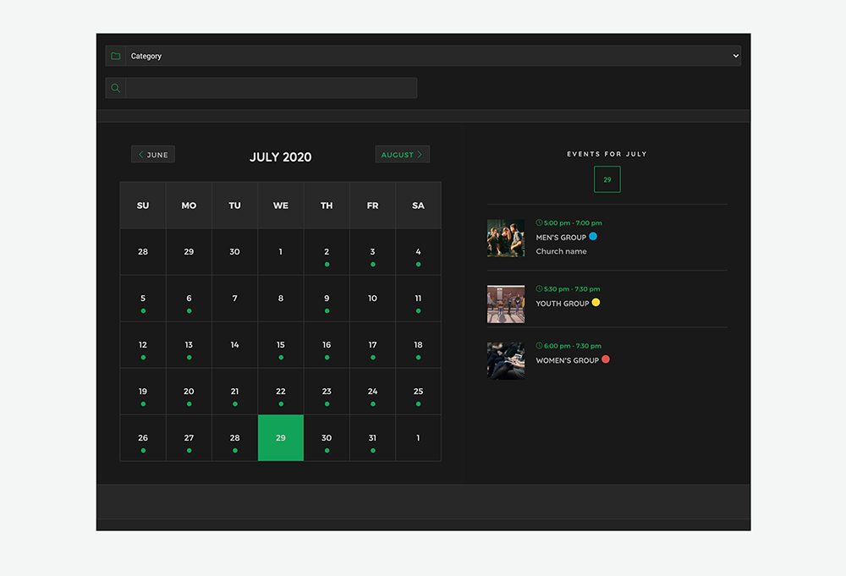This screenshot has width=846, height=576.
Task: Go to next month August
Action: pyautogui.click(x=402, y=155)
